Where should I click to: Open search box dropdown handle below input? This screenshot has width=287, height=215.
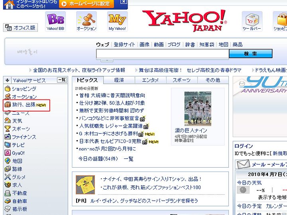(x=107, y=61)
